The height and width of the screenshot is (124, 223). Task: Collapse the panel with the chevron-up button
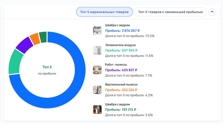pos(212,12)
